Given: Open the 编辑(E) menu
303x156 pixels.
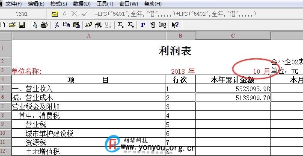Looking at the screenshot, I should point(36,4).
